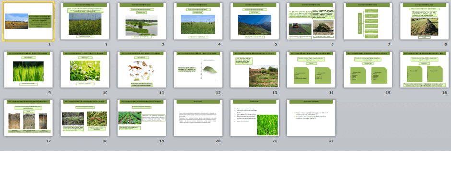Pick slide 9 with green grass closeup
This screenshot has width=451, height=174.
click(28, 70)
